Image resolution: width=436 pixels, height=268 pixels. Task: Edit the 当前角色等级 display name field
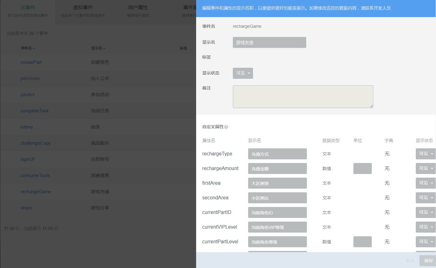[278, 242]
